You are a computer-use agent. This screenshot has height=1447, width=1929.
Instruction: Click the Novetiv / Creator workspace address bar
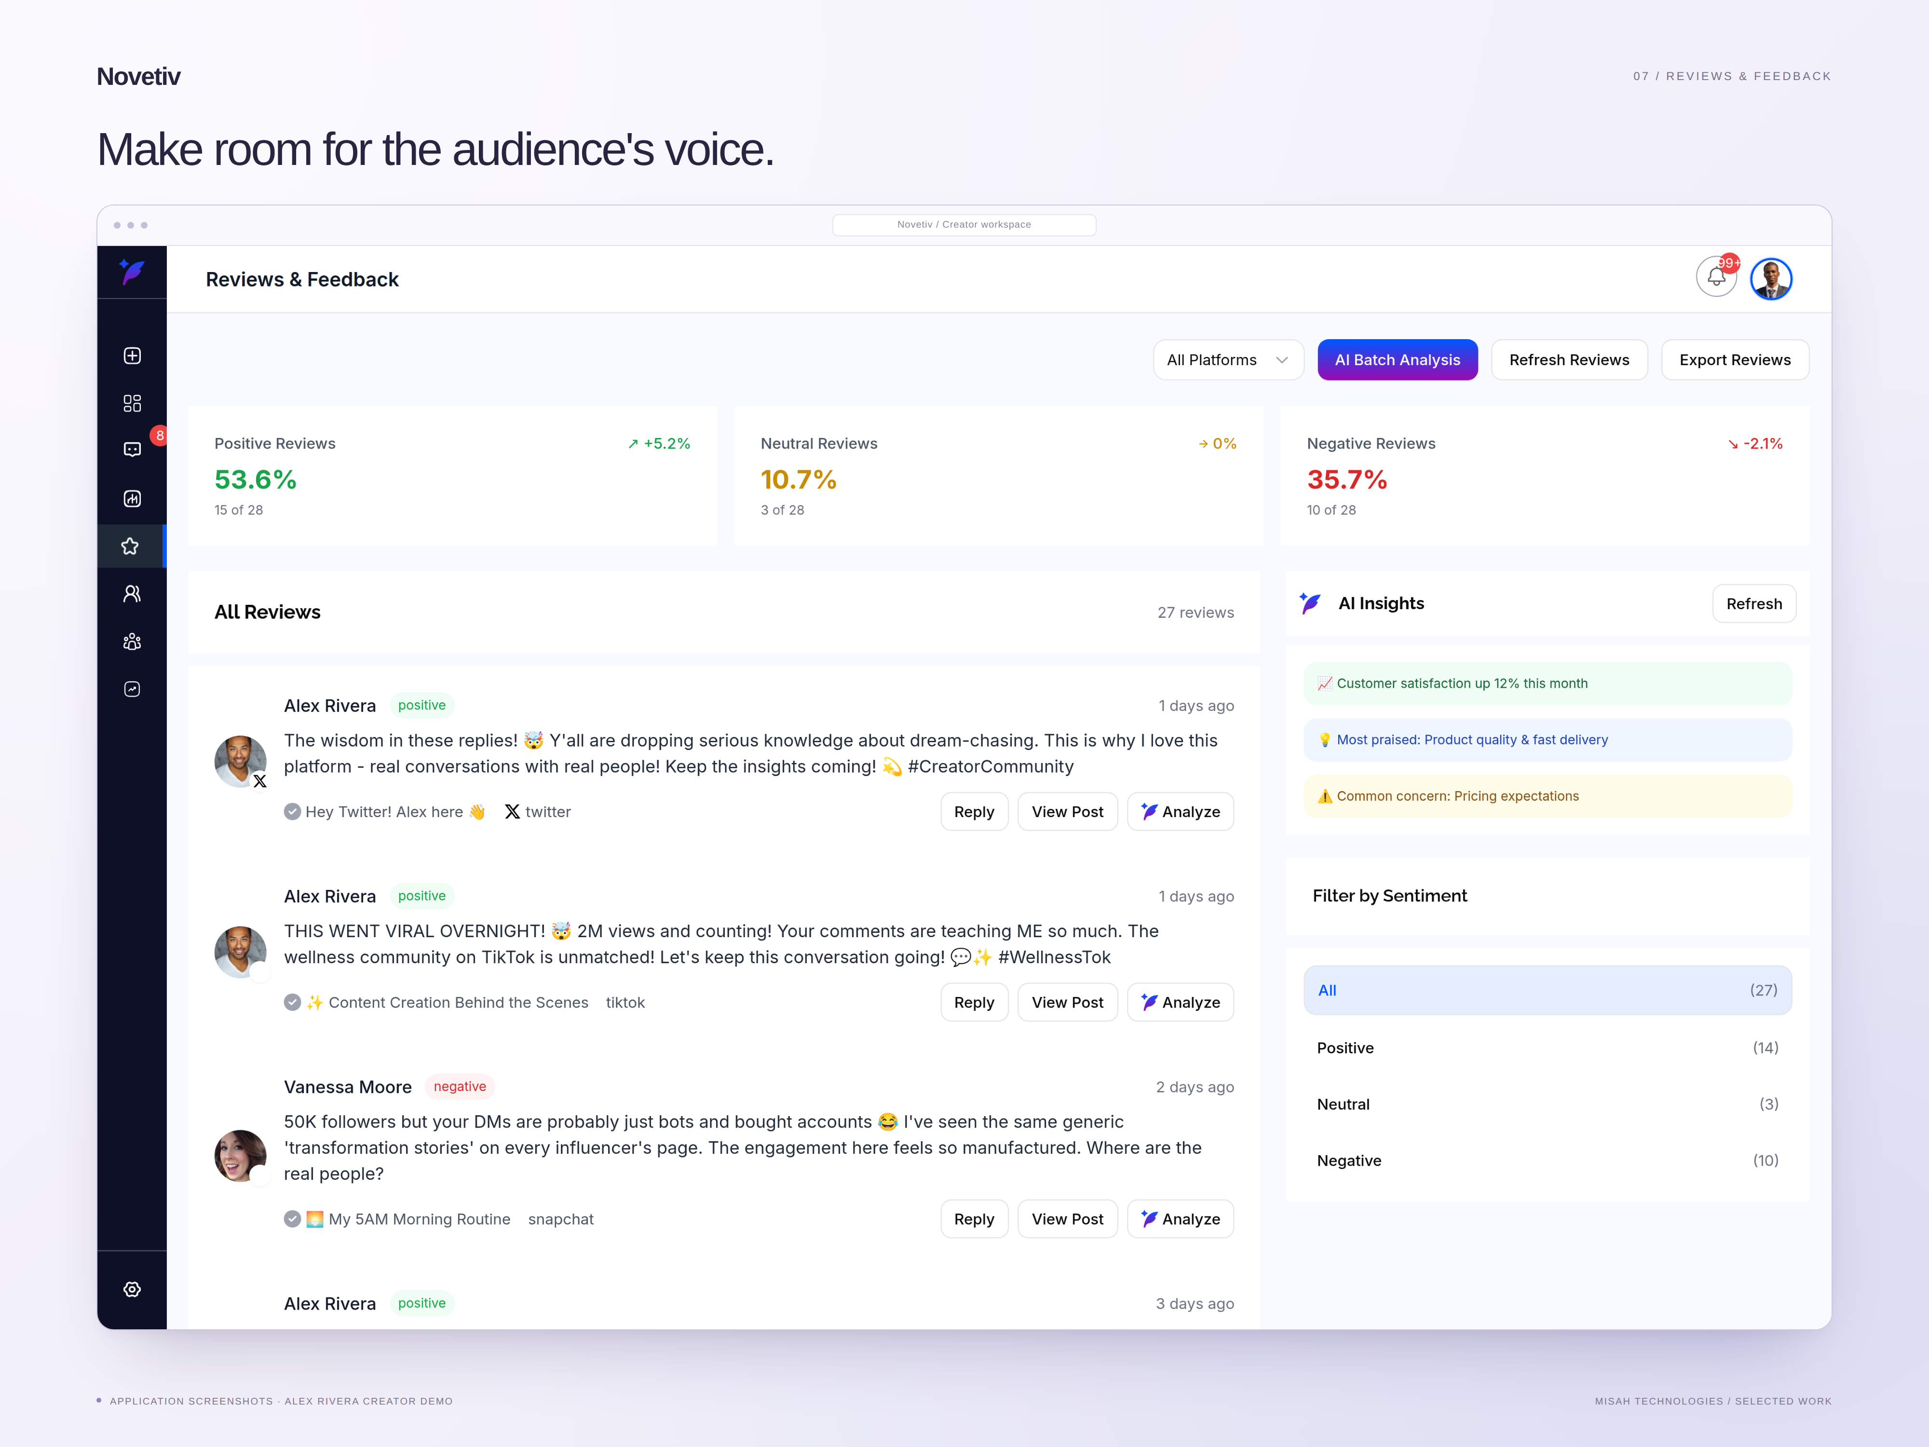(964, 224)
